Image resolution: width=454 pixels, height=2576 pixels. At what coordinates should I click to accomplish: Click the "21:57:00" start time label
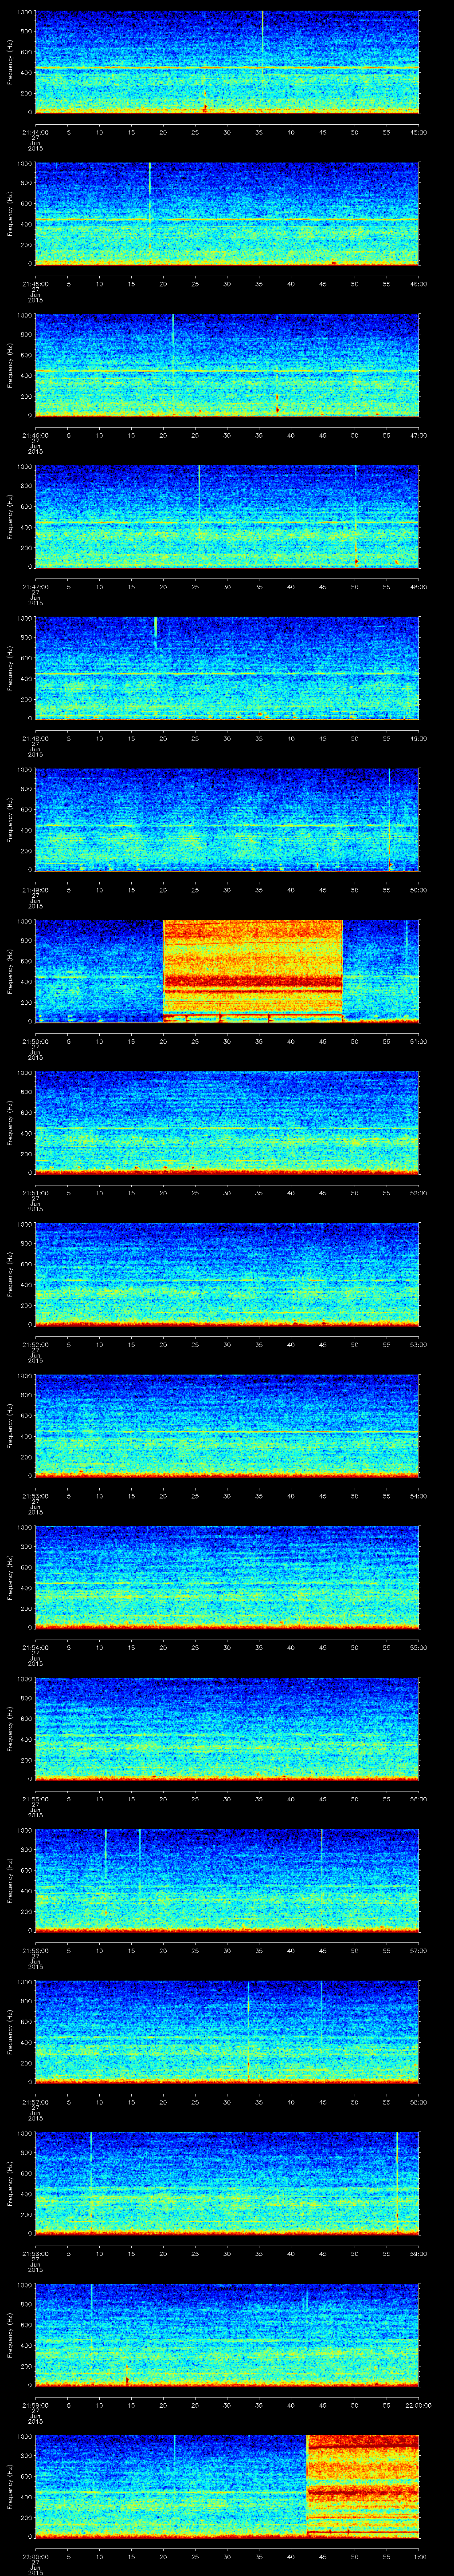[35, 2102]
